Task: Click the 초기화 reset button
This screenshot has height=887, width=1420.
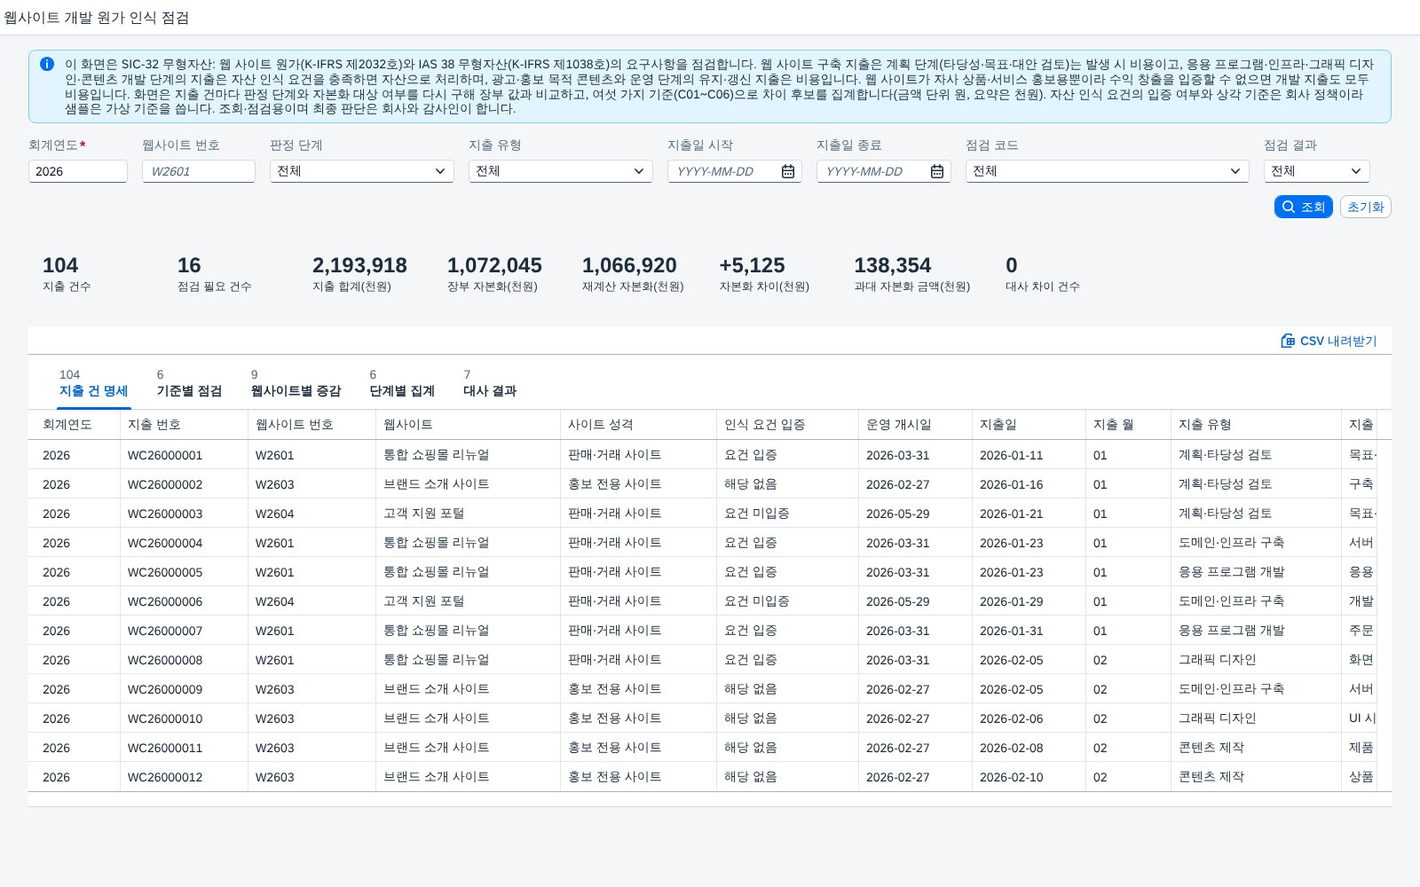Action: 1366,207
